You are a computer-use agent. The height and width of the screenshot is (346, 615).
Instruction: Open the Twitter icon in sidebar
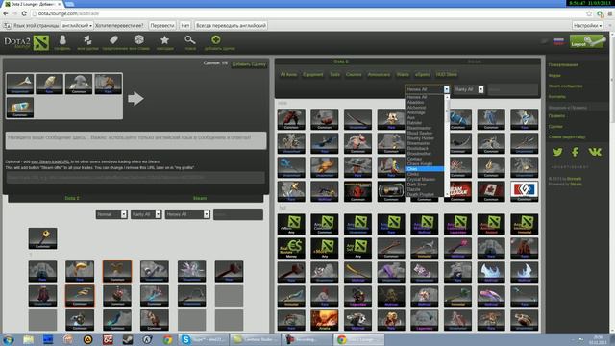coord(557,152)
